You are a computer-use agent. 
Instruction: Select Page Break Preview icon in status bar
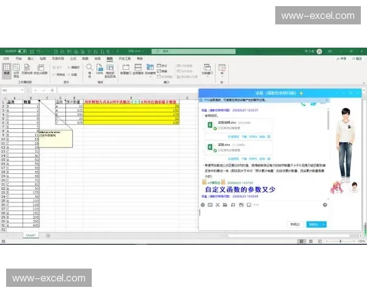320,241
